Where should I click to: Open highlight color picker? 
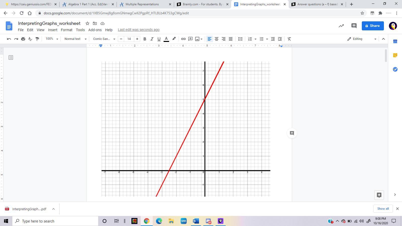coord(174,39)
